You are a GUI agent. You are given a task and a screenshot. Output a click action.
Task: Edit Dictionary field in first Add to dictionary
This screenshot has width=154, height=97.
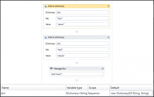click(x=82, y=12)
